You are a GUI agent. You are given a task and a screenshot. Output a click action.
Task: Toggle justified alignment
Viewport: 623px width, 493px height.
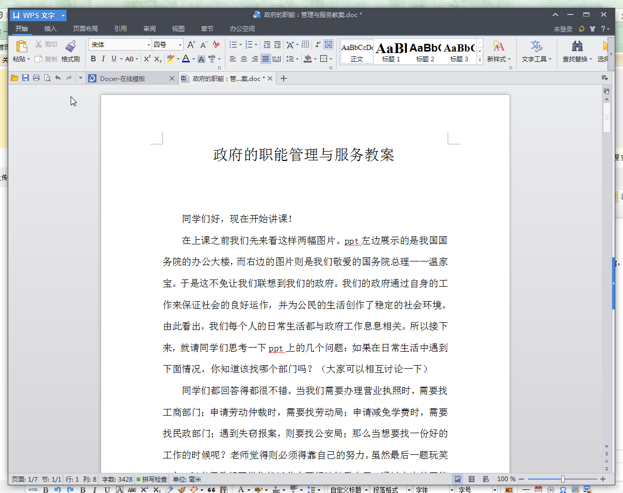266,59
